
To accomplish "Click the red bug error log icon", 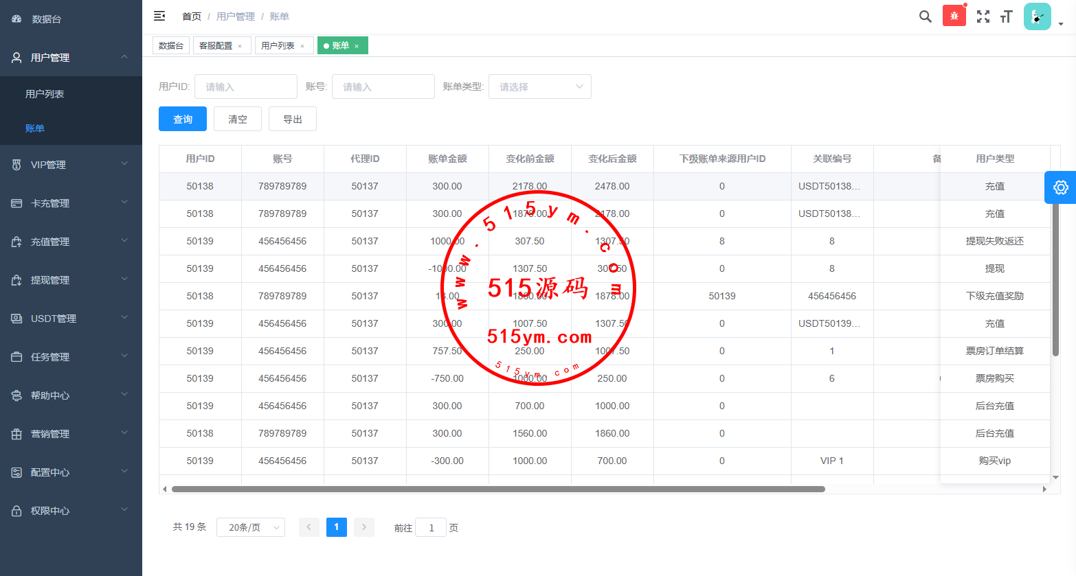I will 954,16.
